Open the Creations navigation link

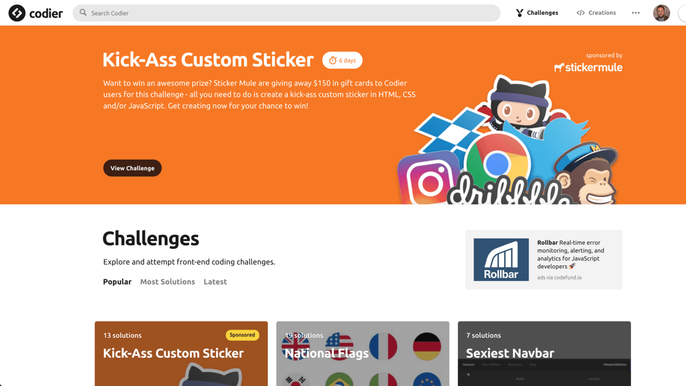(602, 13)
